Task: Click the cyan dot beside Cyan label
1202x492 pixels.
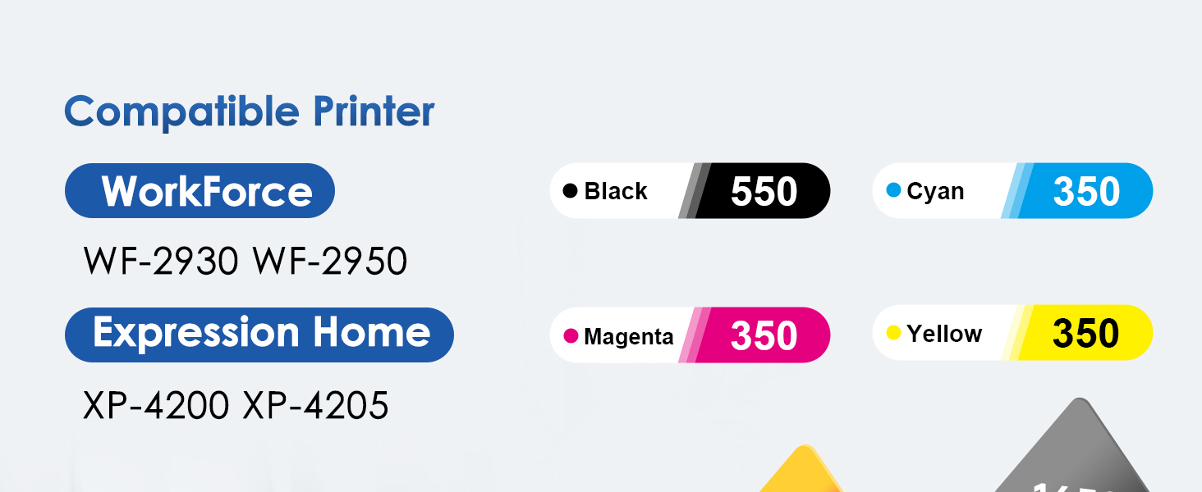Action: 894,190
